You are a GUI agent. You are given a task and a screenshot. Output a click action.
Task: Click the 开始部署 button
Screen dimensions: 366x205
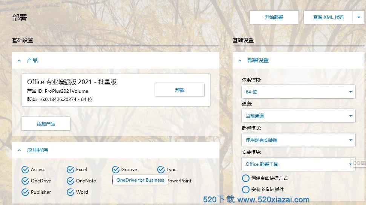coord(274,17)
